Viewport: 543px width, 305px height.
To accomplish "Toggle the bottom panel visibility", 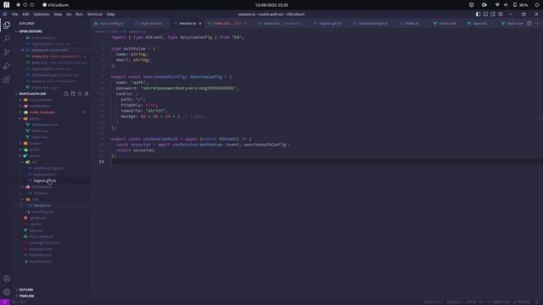I will 485,14.
